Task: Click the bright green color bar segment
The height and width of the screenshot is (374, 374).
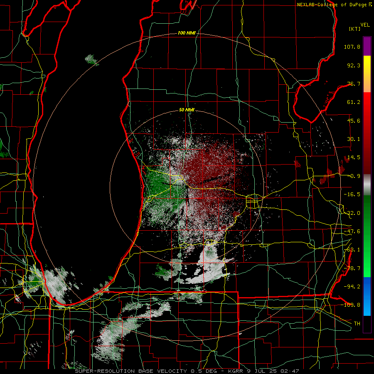Action: pyautogui.click(x=367, y=236)
